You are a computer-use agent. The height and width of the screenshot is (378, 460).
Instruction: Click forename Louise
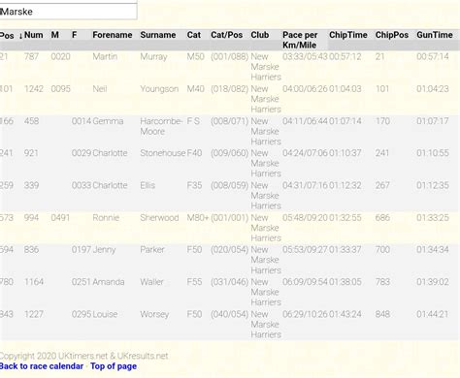point(105,314)
